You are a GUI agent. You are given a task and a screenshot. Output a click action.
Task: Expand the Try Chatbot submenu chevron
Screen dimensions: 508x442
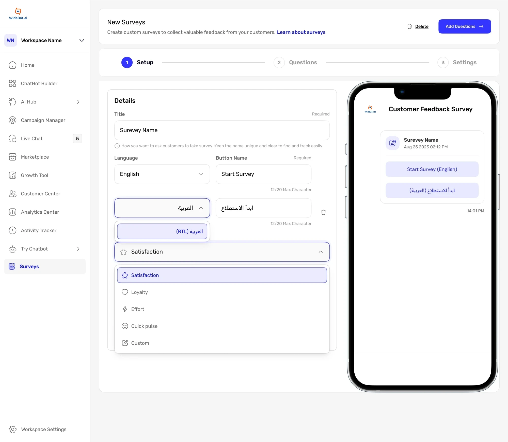click(x=78, y=249)
